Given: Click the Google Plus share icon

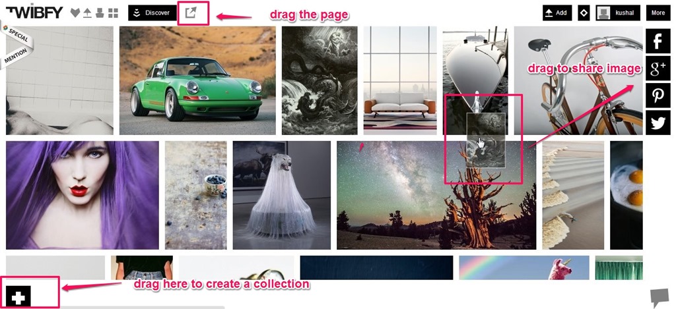Looking at the screenshot, I should click(x=658, y=69).
